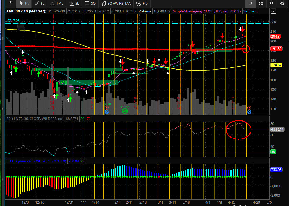Select the Pt pointer tool
289x206 pixels.
click(24, 4)
